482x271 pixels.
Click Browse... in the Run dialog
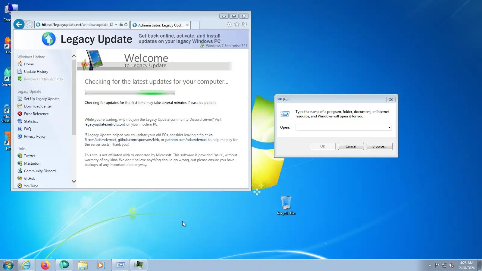[379, 146]
